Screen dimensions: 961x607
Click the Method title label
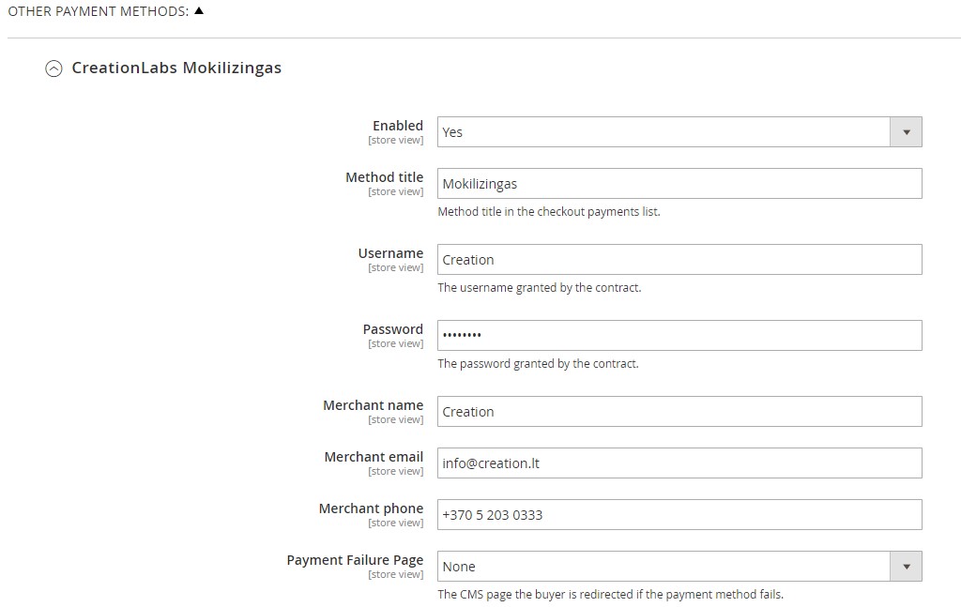[x=384, y=177]
